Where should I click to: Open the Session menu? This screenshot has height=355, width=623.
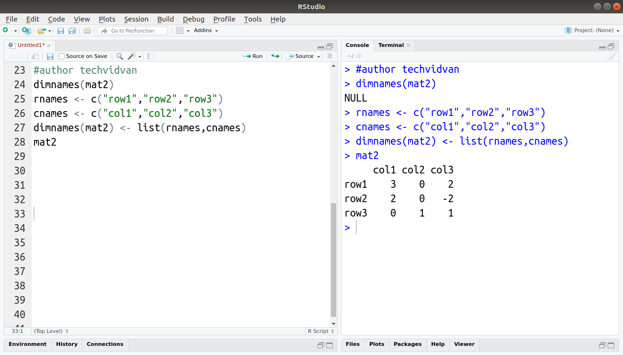136,19
